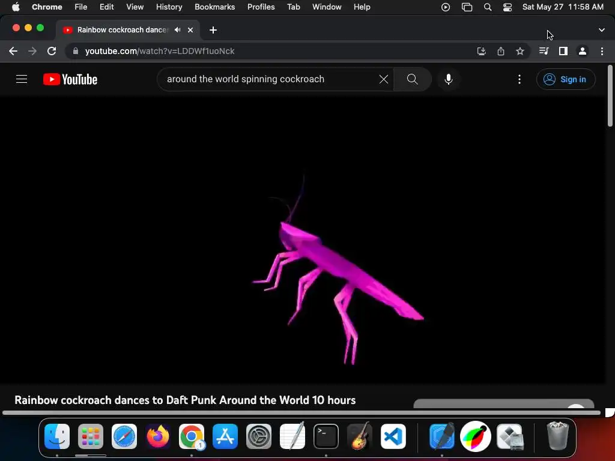The width and height of the screenshot is (615, 461).
Task: Submit search with magnifier button
Action: click(x=412, y=79)
